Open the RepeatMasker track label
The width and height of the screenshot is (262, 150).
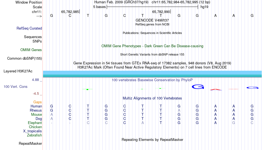tap(30, 144)
